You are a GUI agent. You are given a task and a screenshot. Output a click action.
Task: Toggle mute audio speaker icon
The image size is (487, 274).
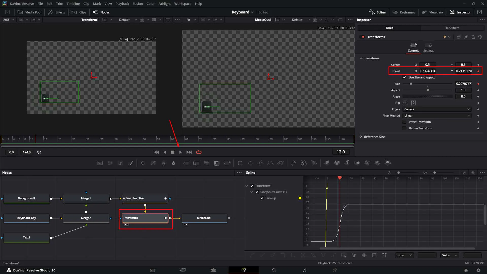39,152
